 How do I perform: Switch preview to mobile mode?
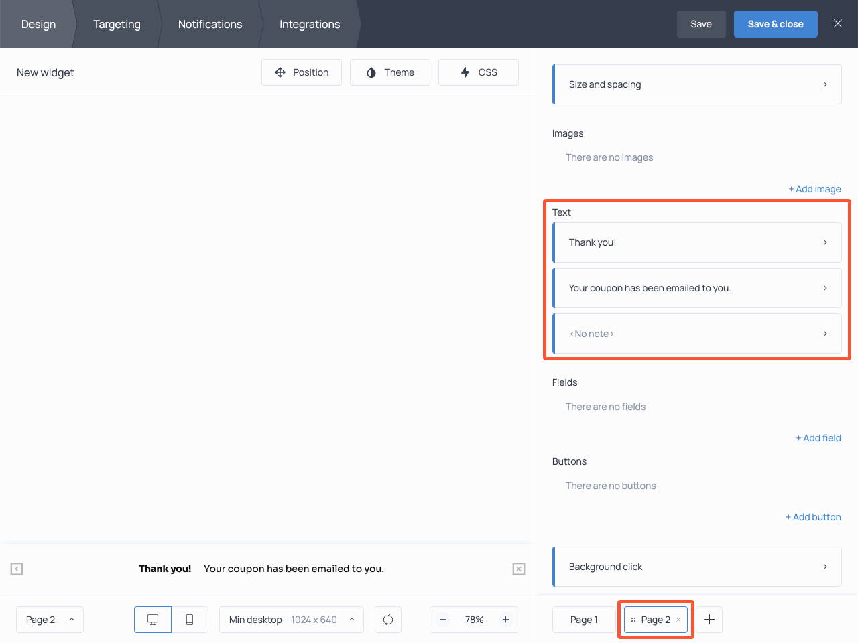click(x=190, y=620)
